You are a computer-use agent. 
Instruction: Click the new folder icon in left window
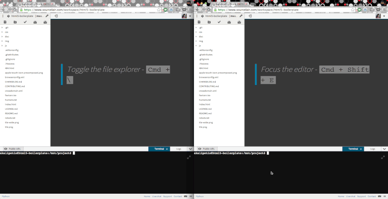(15, 22)
